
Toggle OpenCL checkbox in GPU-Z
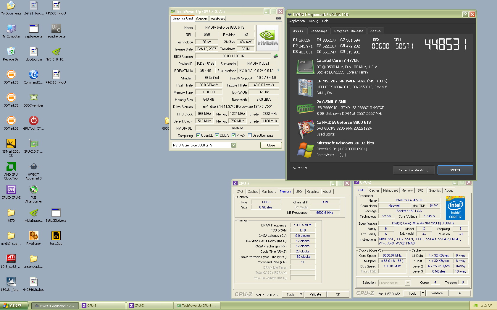click(x=198, y=136)
